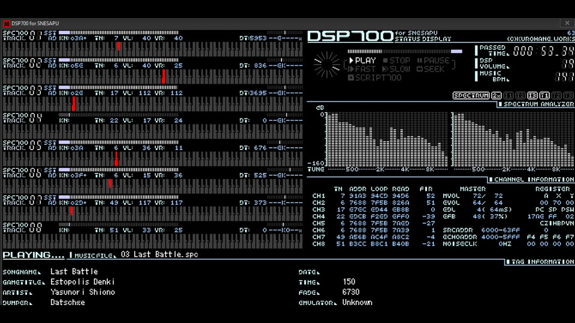
Task: Click the SEEK control
Action: click(431, 69)
